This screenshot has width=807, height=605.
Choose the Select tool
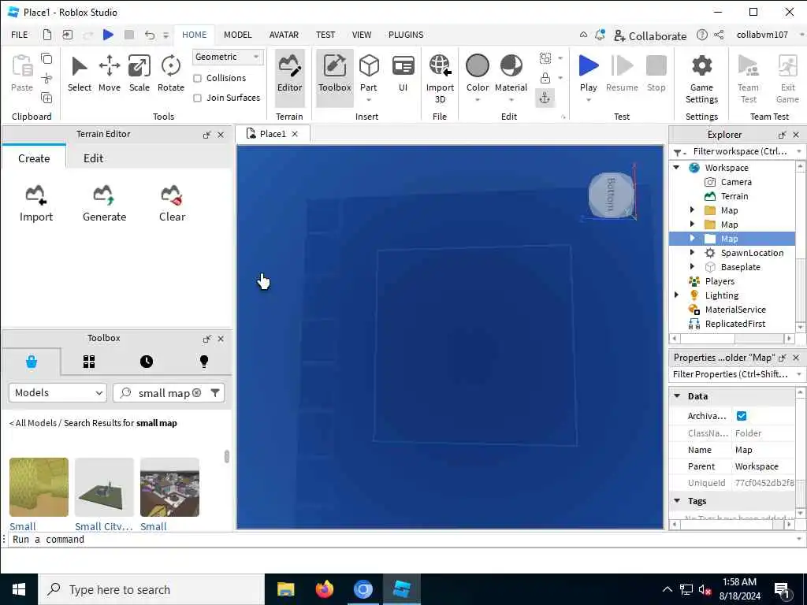tap(80, 73)
